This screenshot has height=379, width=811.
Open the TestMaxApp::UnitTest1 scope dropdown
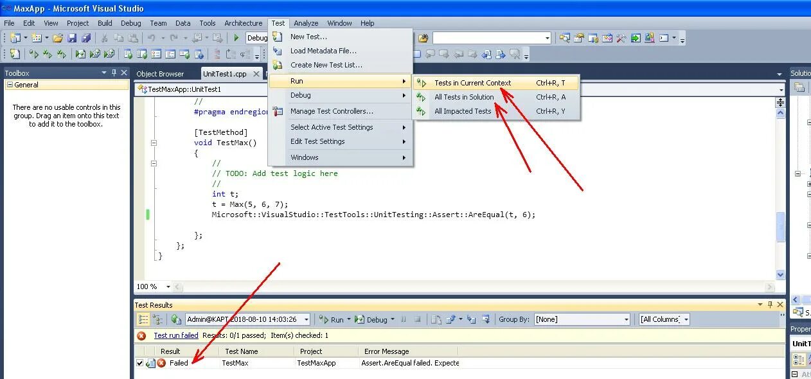pos(781,90)
